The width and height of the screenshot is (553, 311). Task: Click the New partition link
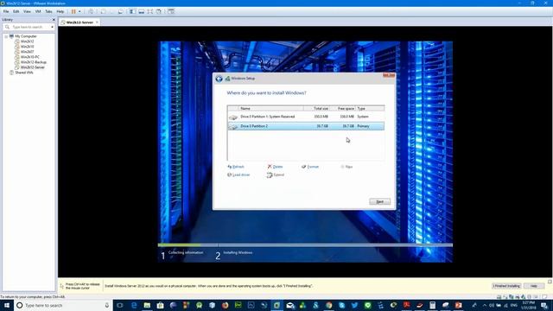346,167
